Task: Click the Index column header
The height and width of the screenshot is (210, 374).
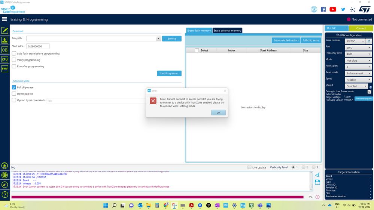Action: click(232, 50)
